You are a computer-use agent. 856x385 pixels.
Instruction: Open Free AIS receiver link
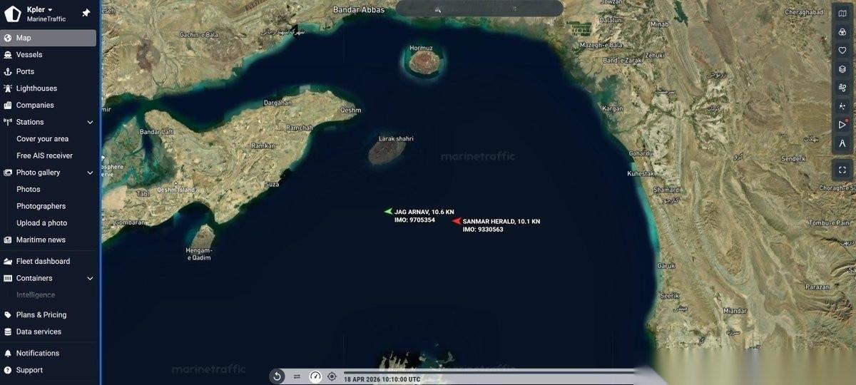(x=45, y=155)
